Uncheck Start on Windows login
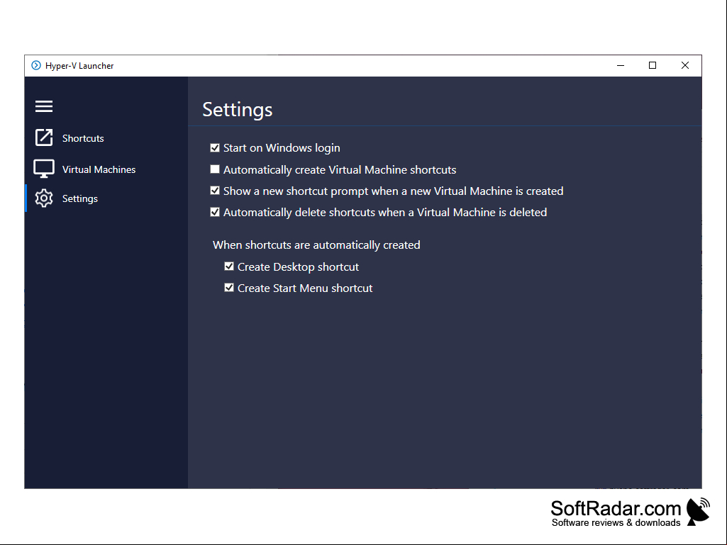The image size is (727, 545). click(x=215, y=148)
